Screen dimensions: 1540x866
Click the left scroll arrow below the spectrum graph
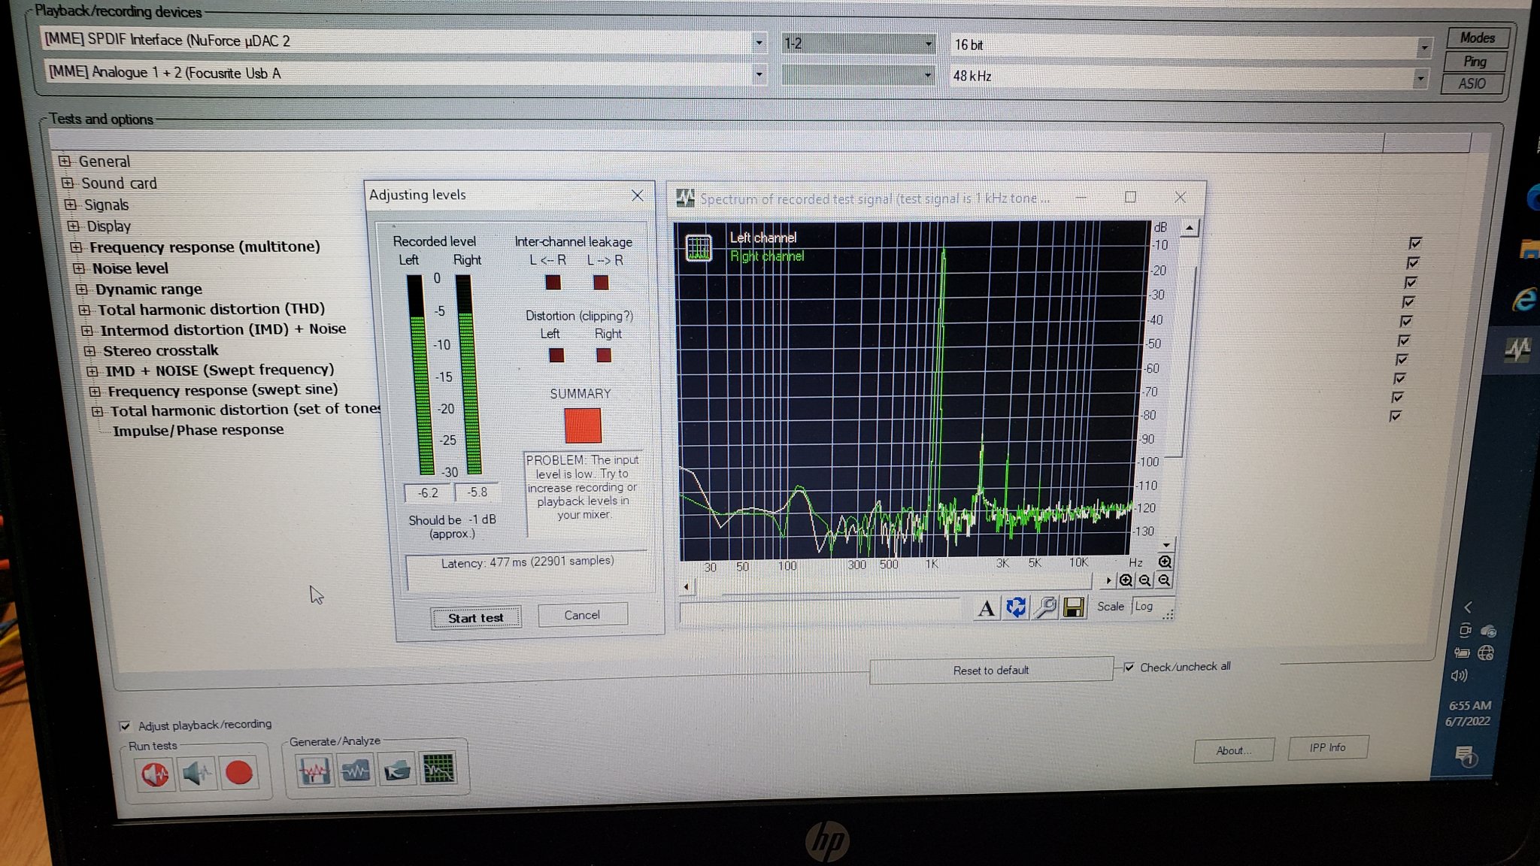pos(686,587)
